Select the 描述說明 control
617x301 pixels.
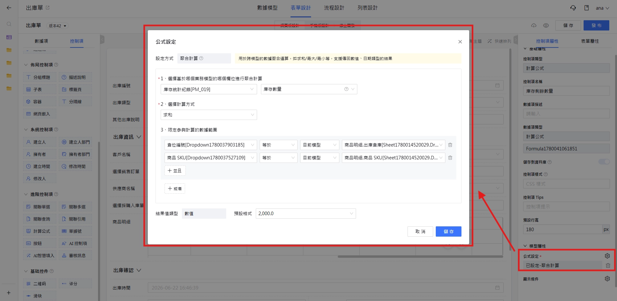coord(76,77)
